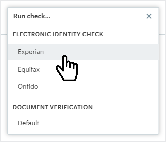Click the Run check… title
Image resolution: width=166 pixels, height=142 pixels.
tap(32, 16)
